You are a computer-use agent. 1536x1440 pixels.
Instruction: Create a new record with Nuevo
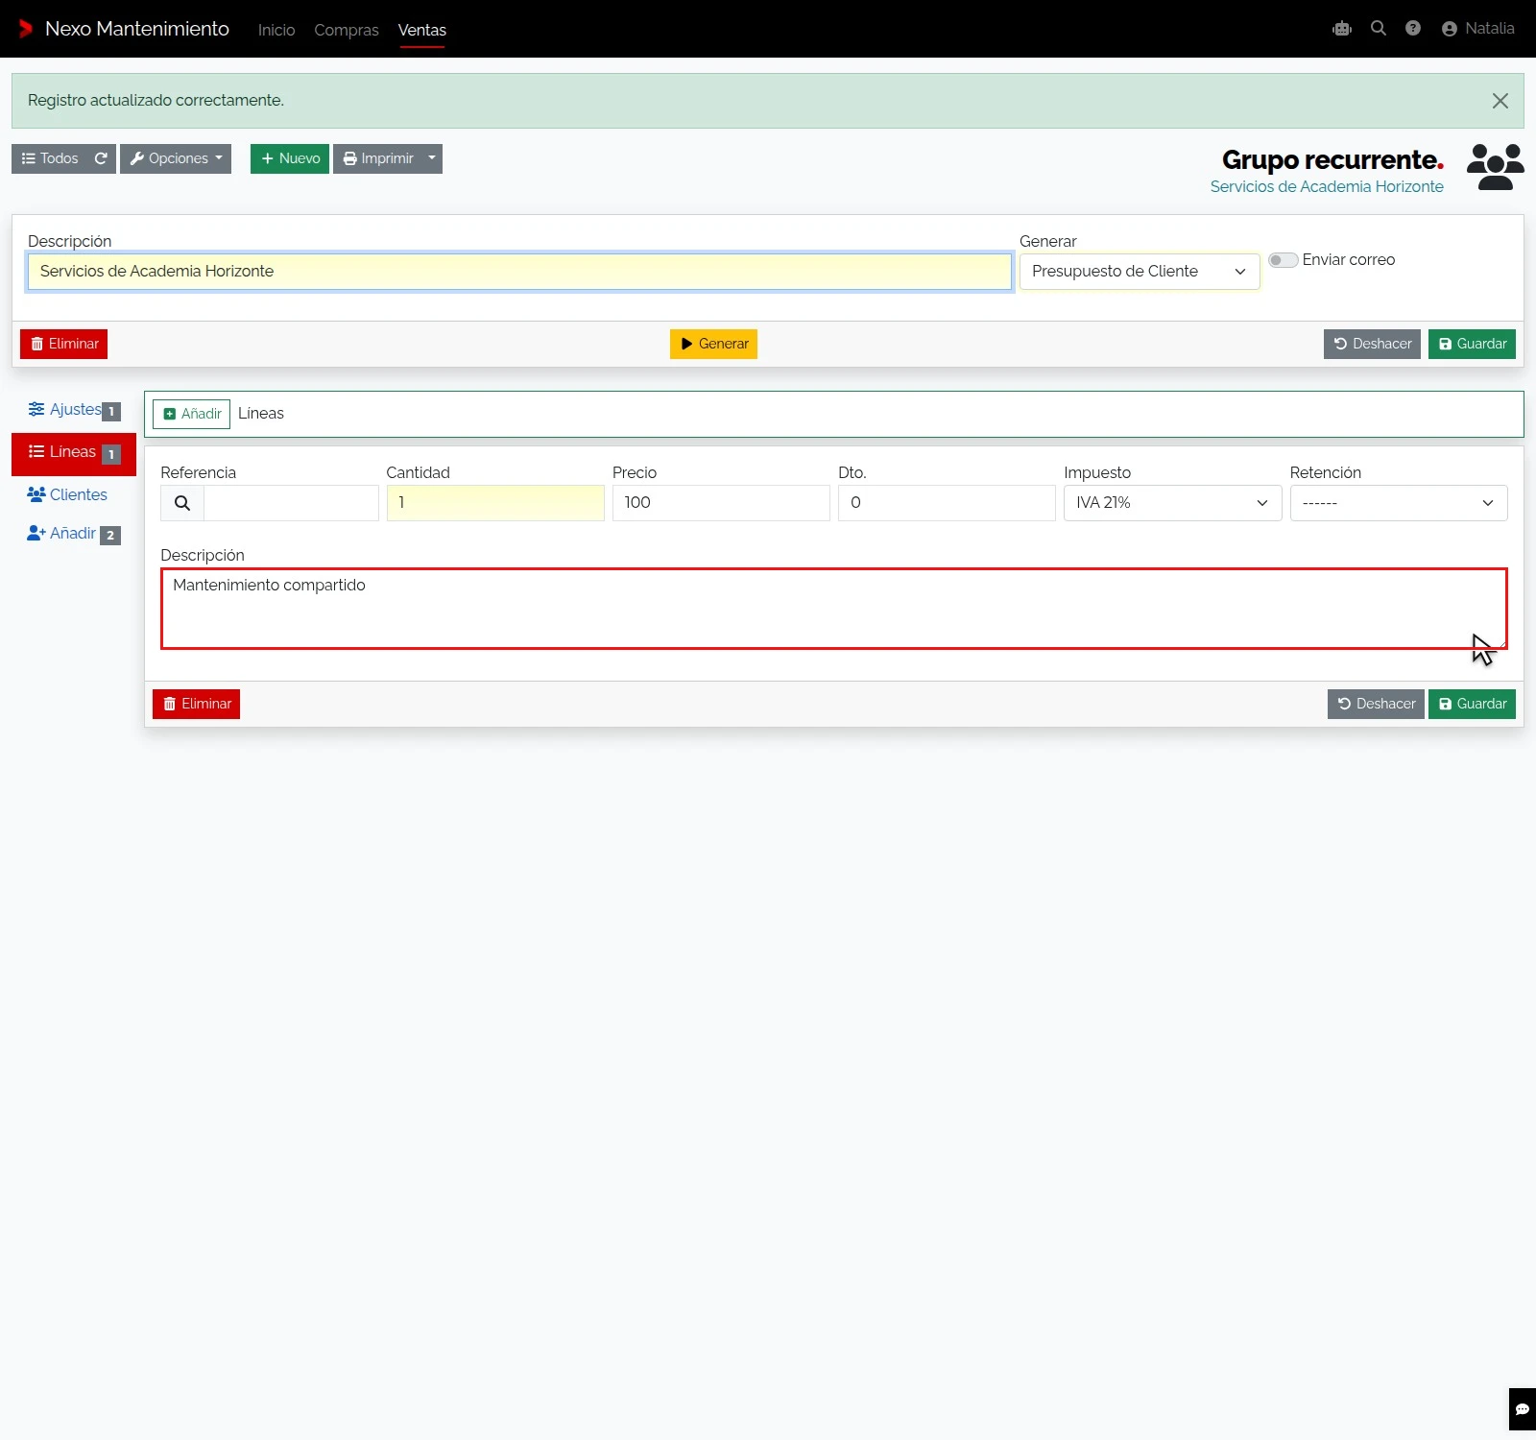click(x=290, y=158)
